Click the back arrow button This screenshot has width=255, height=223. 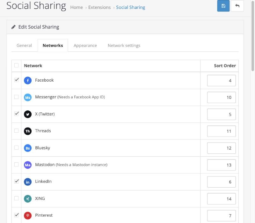pos(237,6)
